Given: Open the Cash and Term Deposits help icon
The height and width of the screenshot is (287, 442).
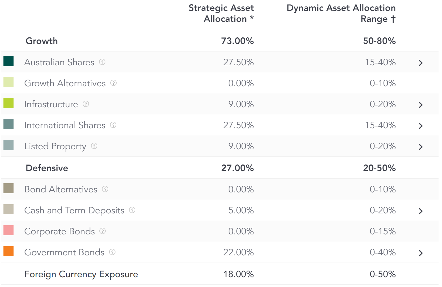Looking at the screenshot, I should tap(132, 210).
